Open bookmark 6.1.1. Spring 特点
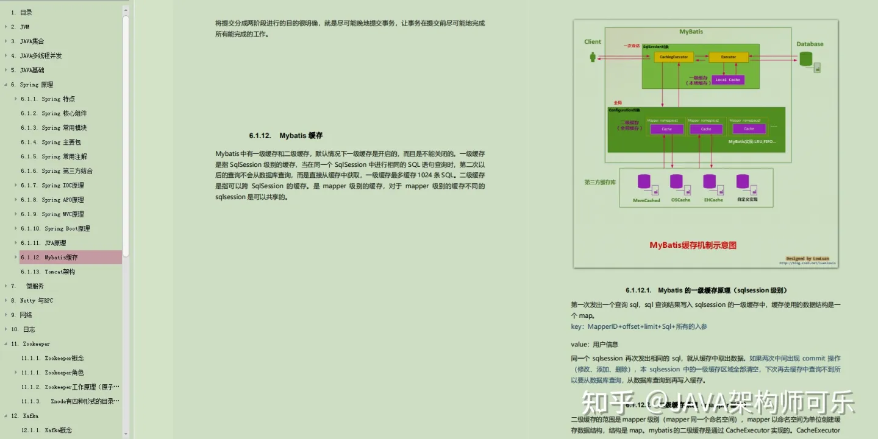This screenshot has width=878, height=439. coord(48,99)
